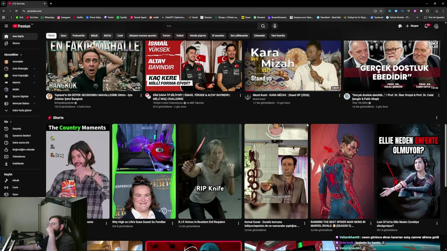Play the En Fakir Mahalle Bangkok thumbnail

tap(94, 66)
